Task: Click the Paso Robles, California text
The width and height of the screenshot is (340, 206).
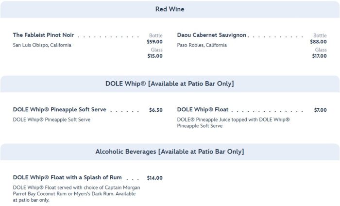Action: (202, 45)
